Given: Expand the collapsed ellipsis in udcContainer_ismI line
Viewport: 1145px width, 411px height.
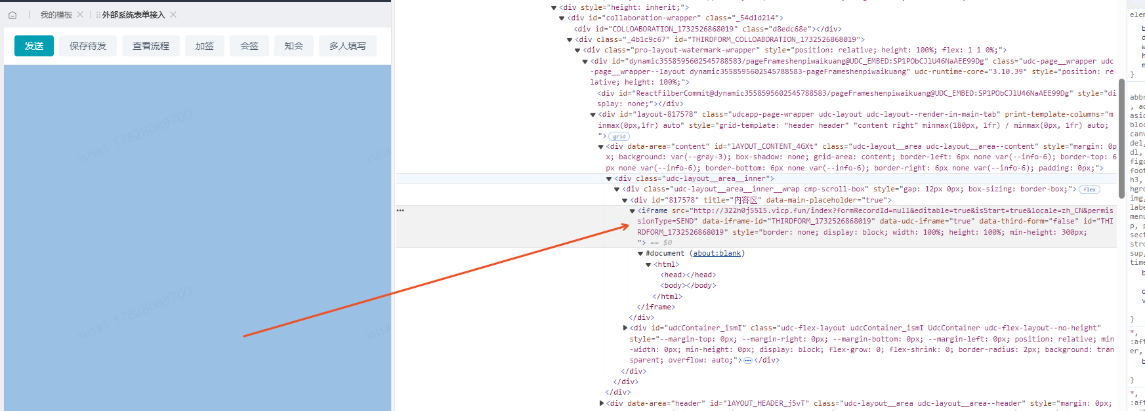Looking at the screenshot, I should coord(747,361).
